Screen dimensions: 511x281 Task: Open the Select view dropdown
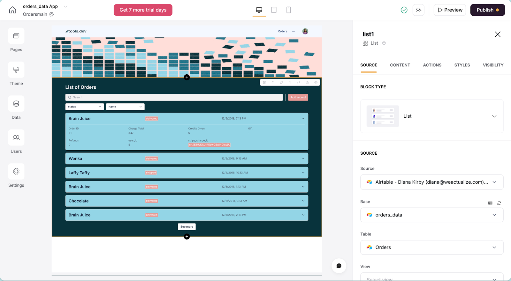click(x=432, y=277)
